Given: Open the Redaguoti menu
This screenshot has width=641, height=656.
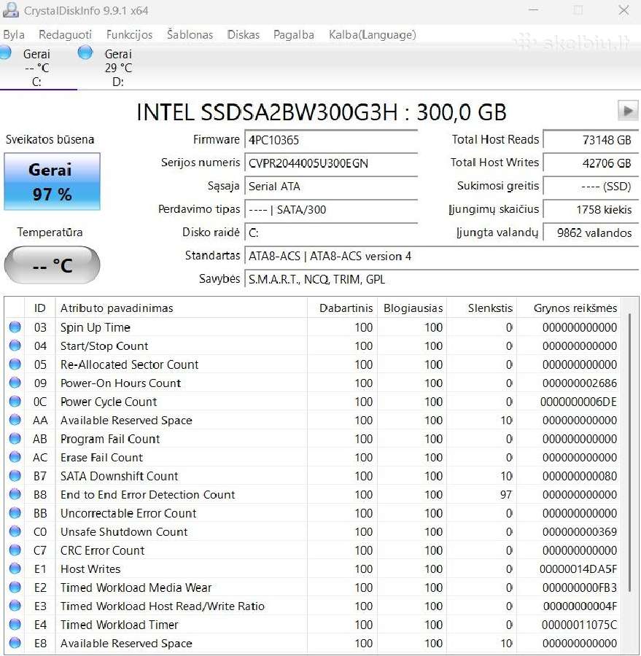Looking at the screenshot, I should coord(66,35).
